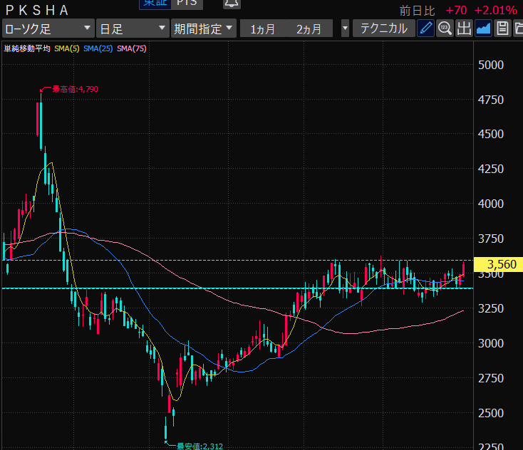This screenshot has height=450, width=523.
Task: Select the 2ヵ月 period button
Action: pyautogui.click(x=309, y=28)
